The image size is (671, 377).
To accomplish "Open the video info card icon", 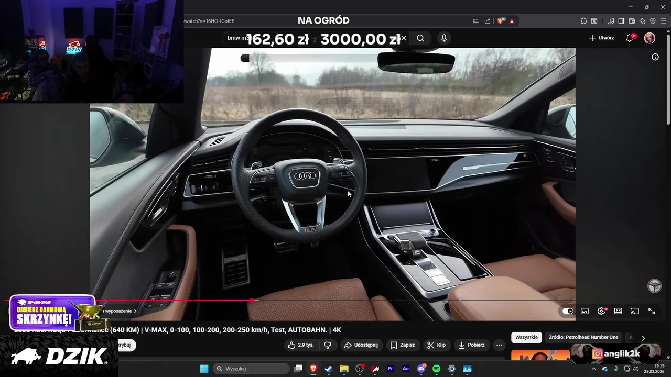I will point(655,57).
